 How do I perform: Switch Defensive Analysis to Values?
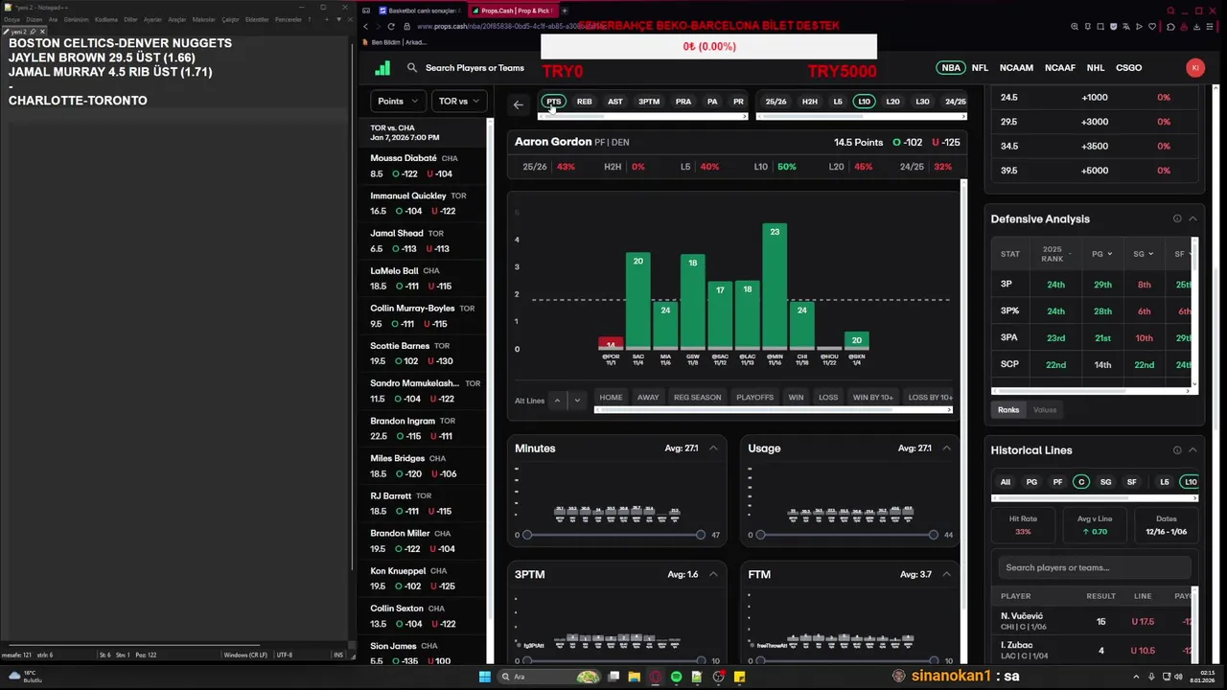point(1045,410)
